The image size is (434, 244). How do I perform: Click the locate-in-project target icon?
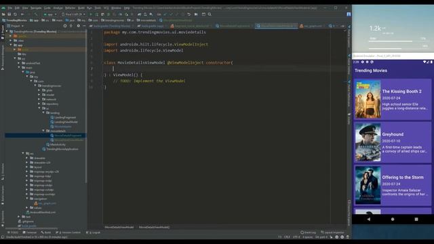(x=65, y=26)
